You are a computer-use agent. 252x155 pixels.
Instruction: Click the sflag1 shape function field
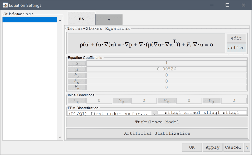click(202, 113)
